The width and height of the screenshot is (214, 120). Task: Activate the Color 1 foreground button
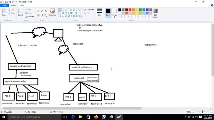[108, 13]
